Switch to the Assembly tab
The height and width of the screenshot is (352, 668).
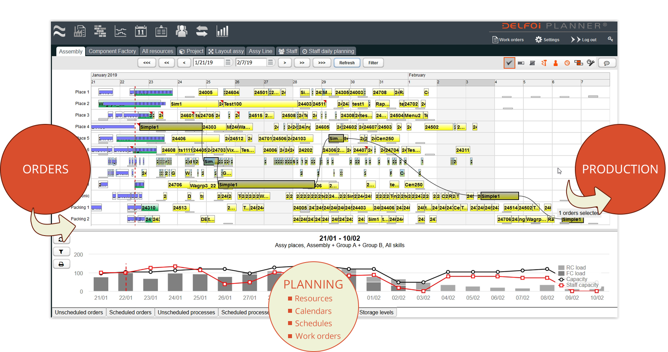71,51
